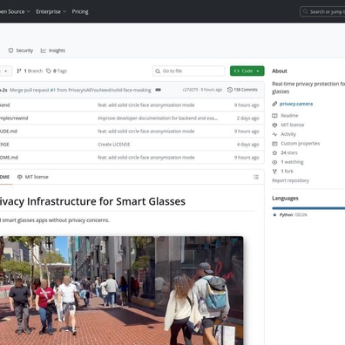Click the scales icon on MIT license tab
The width and height of the screenshot is (345, 345).
(20, 177)
